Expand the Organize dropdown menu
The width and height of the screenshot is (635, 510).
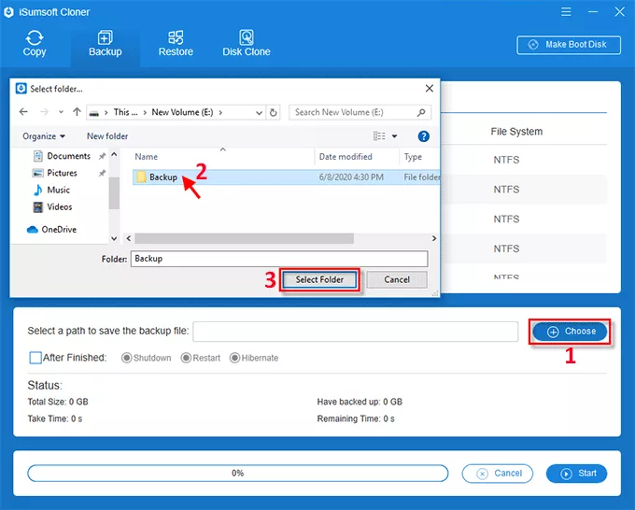click(44, 136)
